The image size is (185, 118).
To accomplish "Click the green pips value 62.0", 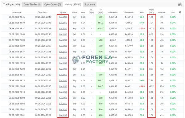I will 142,34.
